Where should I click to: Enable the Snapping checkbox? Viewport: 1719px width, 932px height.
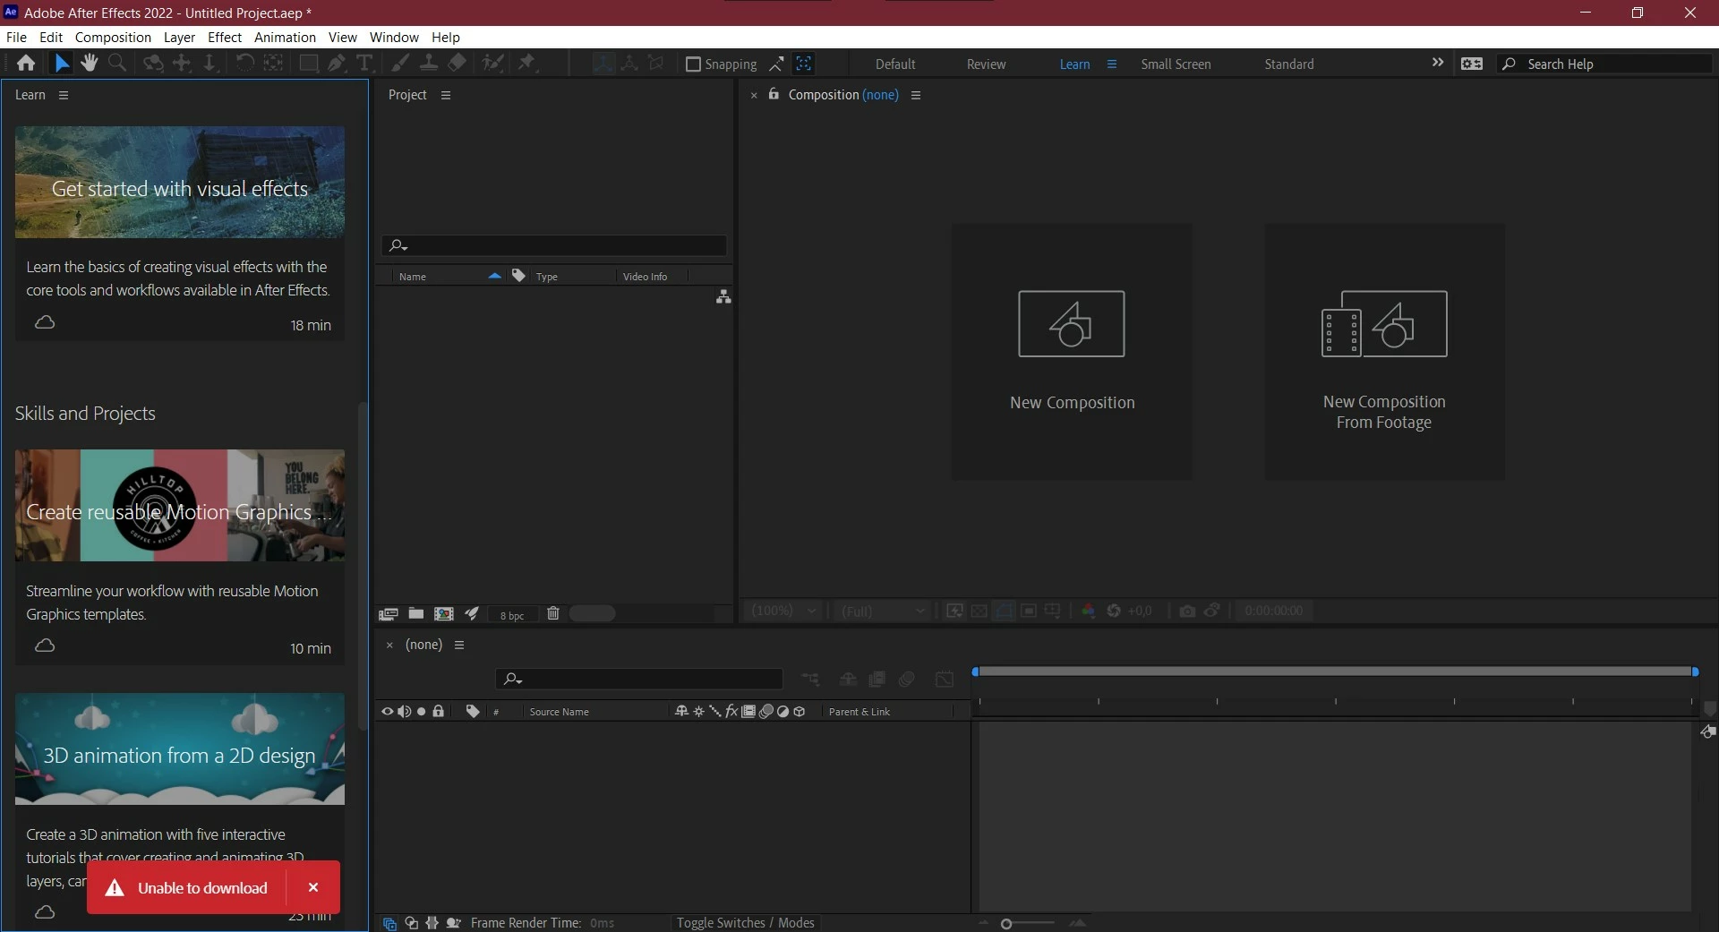tap(693, 64)
